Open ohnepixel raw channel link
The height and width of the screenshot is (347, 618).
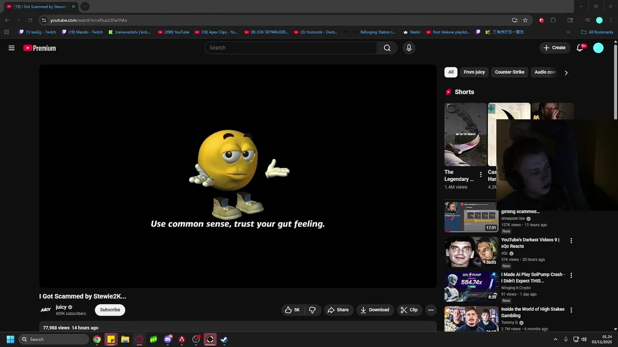pyautogui.click(x=513, y=218)
